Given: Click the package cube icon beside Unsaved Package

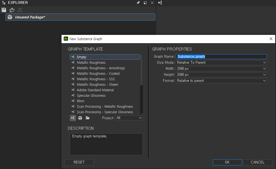Looking at the screenshot, I should click(x=10, y=17).
